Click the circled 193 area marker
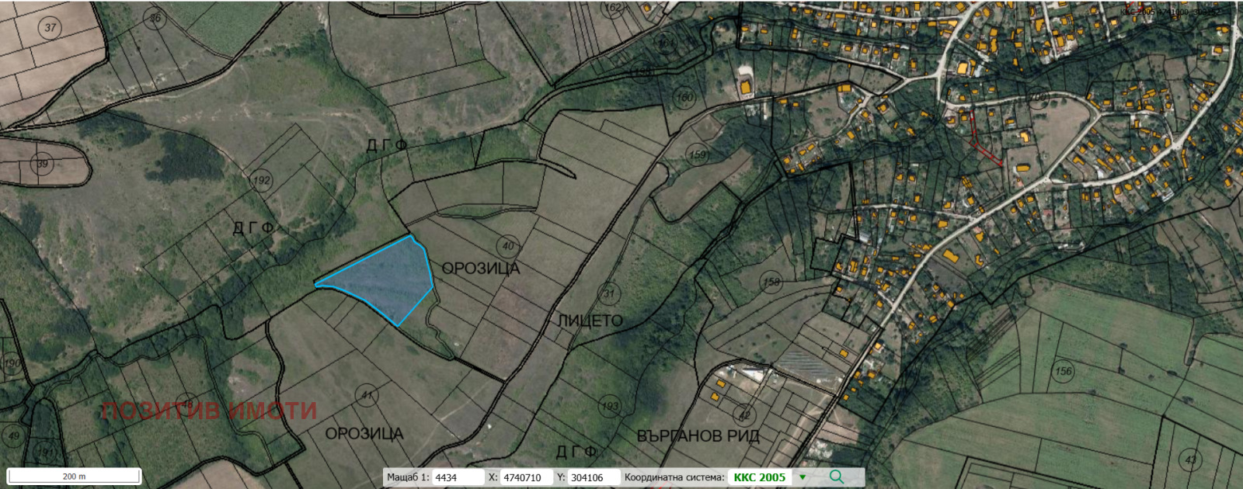 pyautogui.click(x=610, y=406)
